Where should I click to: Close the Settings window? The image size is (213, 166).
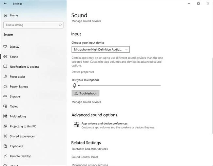click(x=208, y=4)
